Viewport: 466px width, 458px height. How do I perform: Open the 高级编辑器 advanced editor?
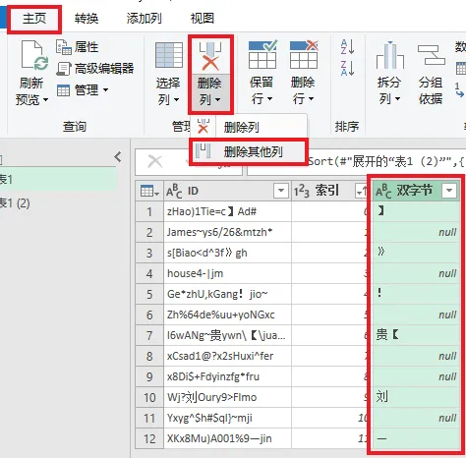95,68
